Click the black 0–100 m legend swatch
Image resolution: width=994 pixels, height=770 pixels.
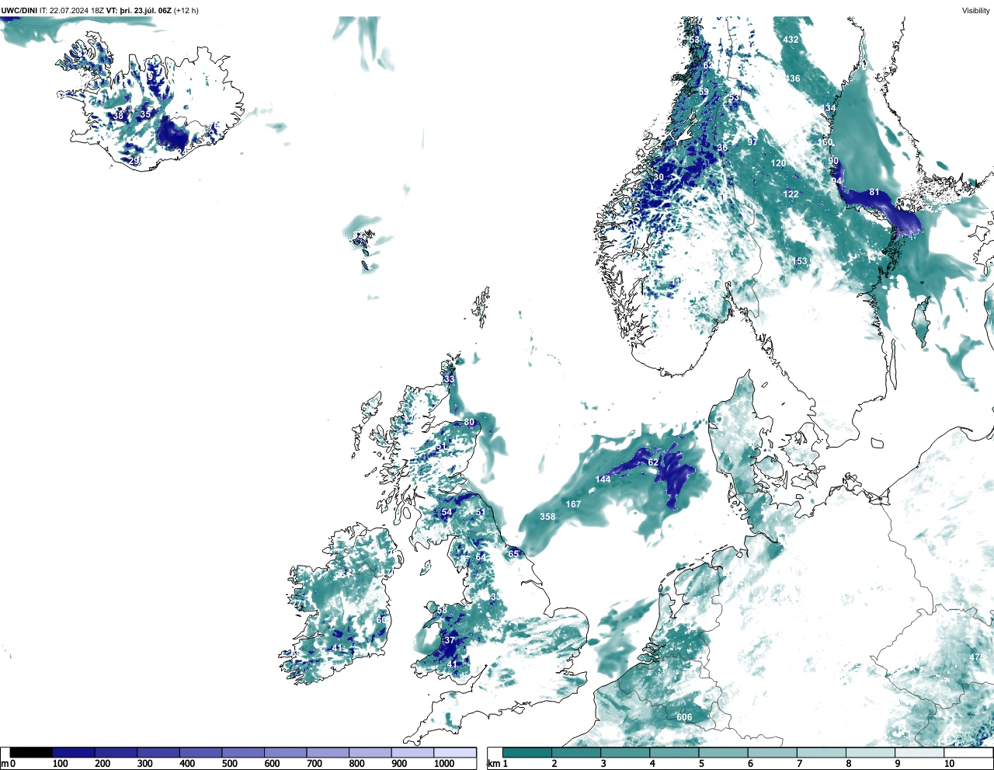[31, 752]
